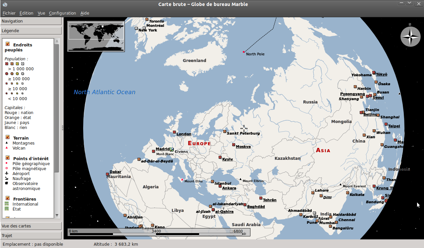Click the Istanbul city marker
424x248 pixels.
[212, 181]
